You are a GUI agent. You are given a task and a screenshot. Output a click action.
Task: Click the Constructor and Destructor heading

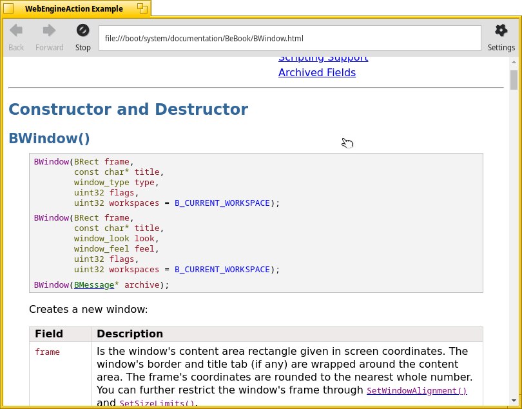click(128, 109)
